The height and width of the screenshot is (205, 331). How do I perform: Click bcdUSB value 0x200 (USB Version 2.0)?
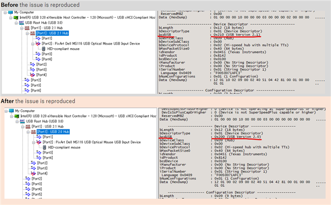(x=237, y=137)
